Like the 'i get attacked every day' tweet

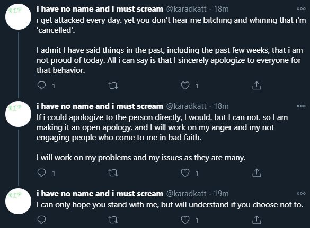185,86
